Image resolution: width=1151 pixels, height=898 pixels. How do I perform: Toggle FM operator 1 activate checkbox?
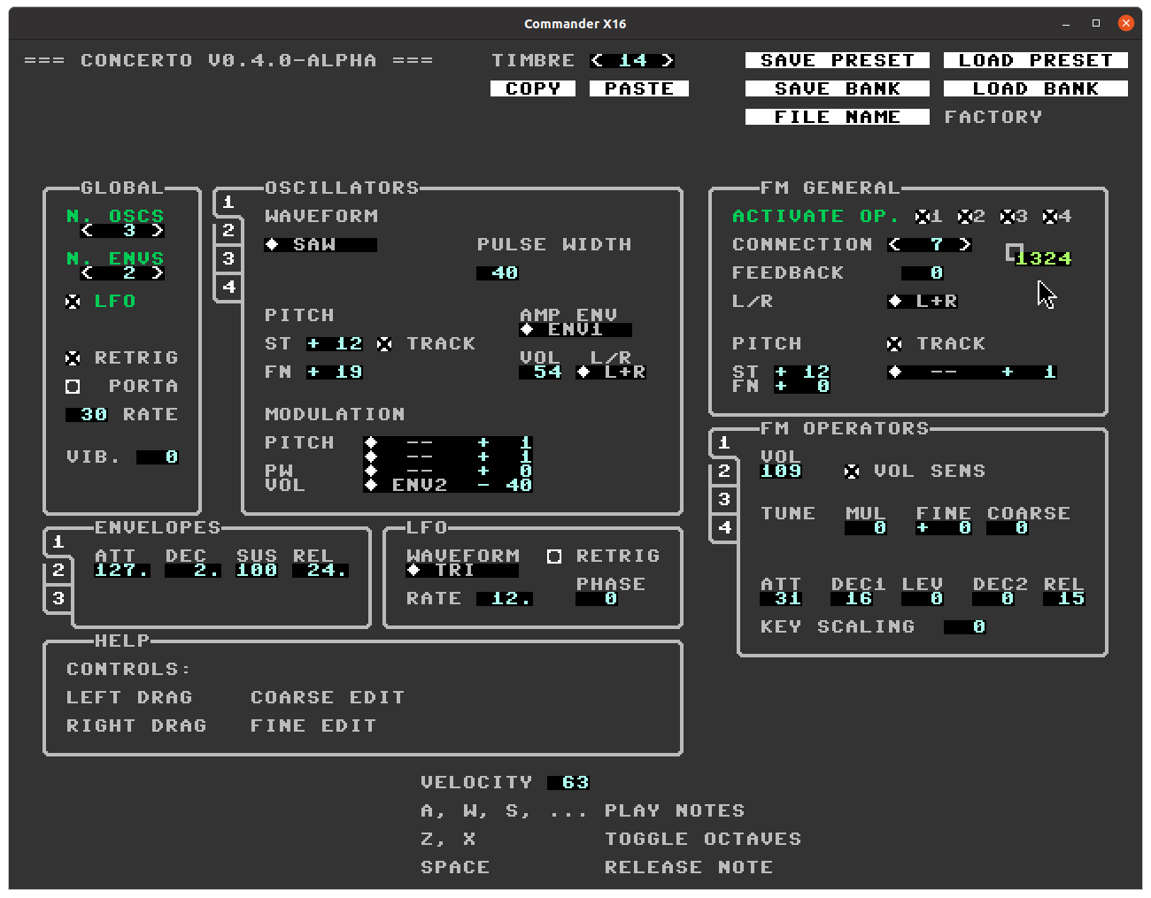pyautogui.click(x=923, y=216)
